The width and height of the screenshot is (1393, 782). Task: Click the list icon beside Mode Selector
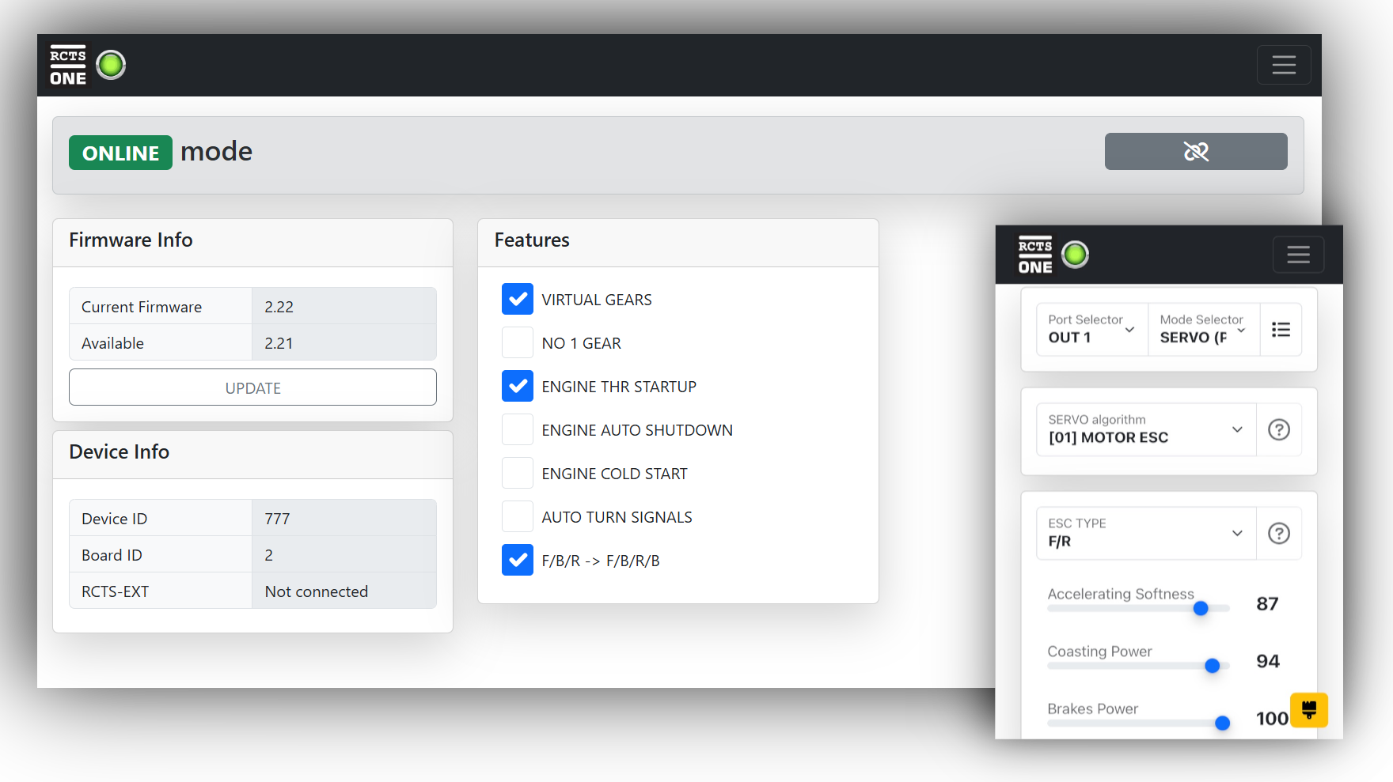(x=1281, y=330)
